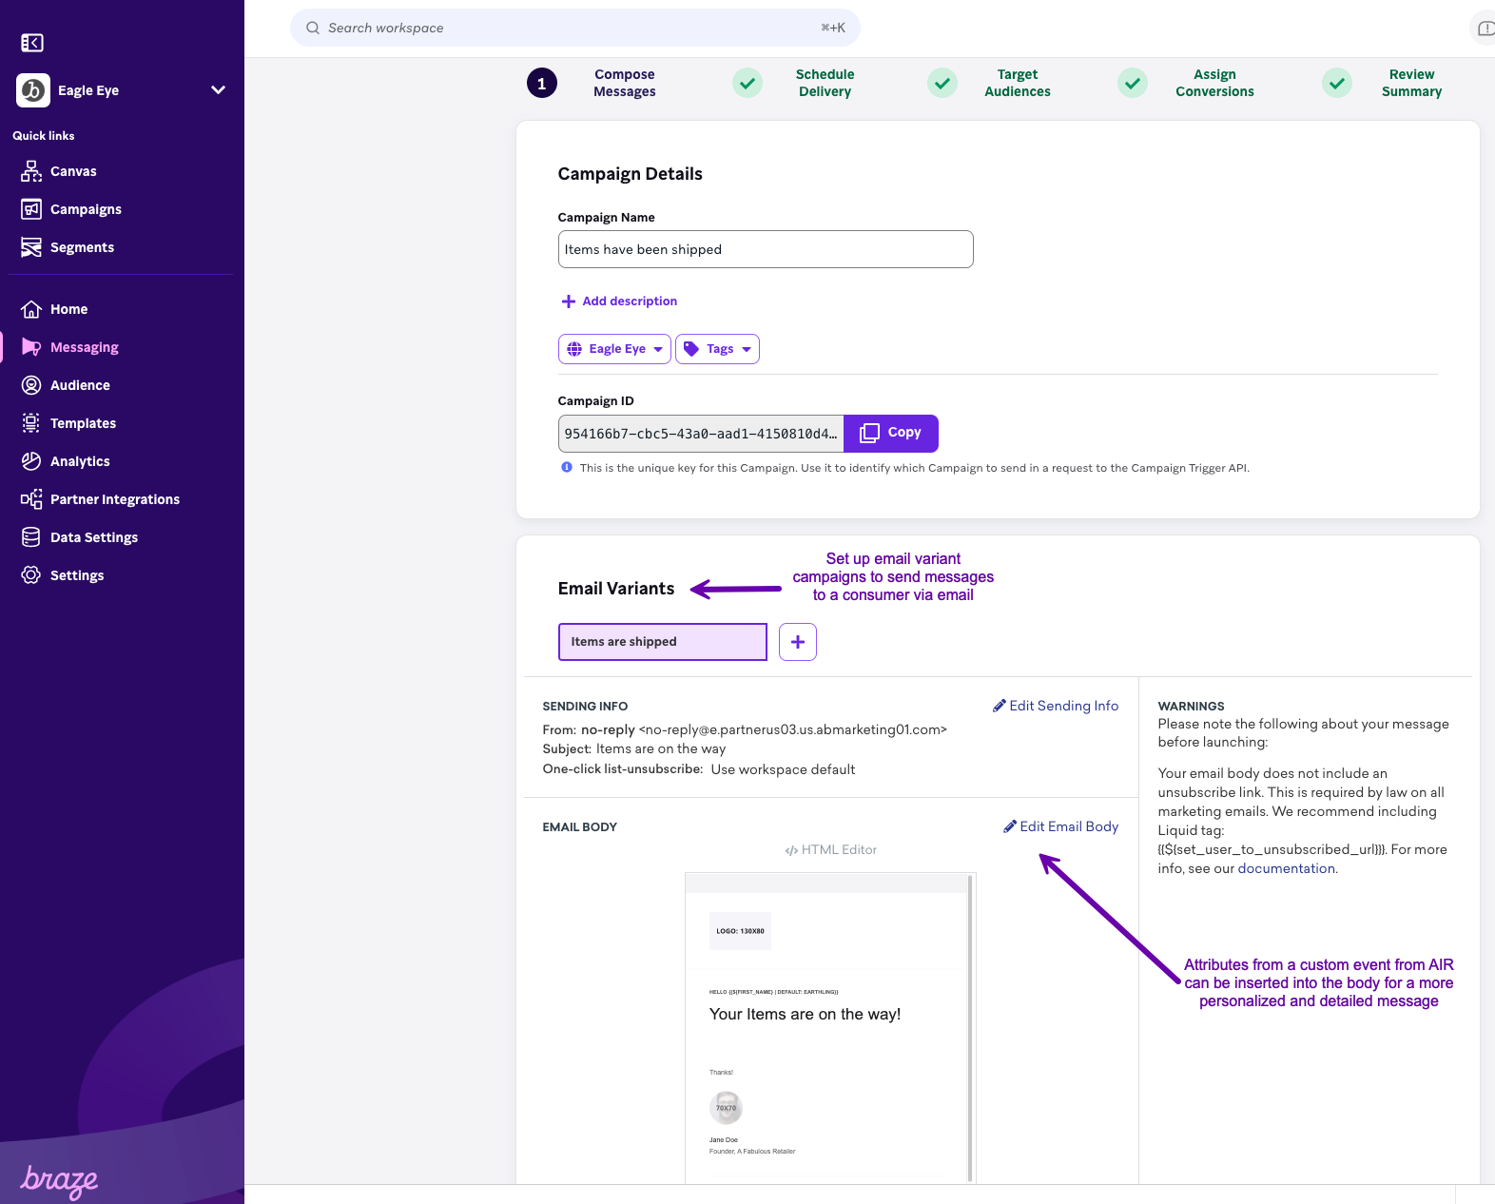Focus the Search workspace field
Viewport: 1495px width, 1204px height.
point(574,28)
